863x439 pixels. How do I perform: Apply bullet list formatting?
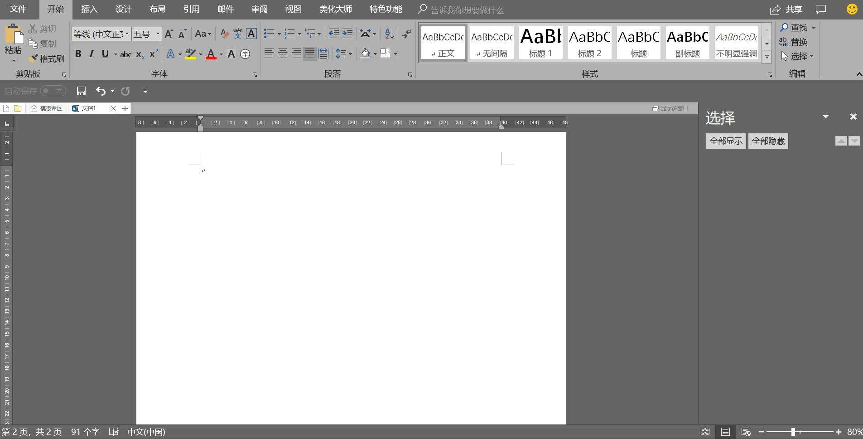tap(269, 34)
